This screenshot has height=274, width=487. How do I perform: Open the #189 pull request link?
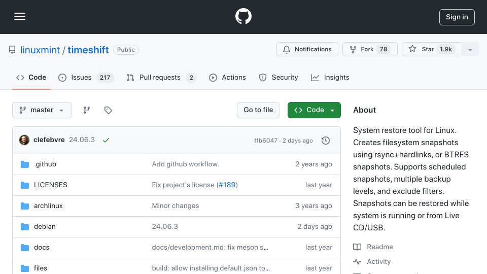227,185
